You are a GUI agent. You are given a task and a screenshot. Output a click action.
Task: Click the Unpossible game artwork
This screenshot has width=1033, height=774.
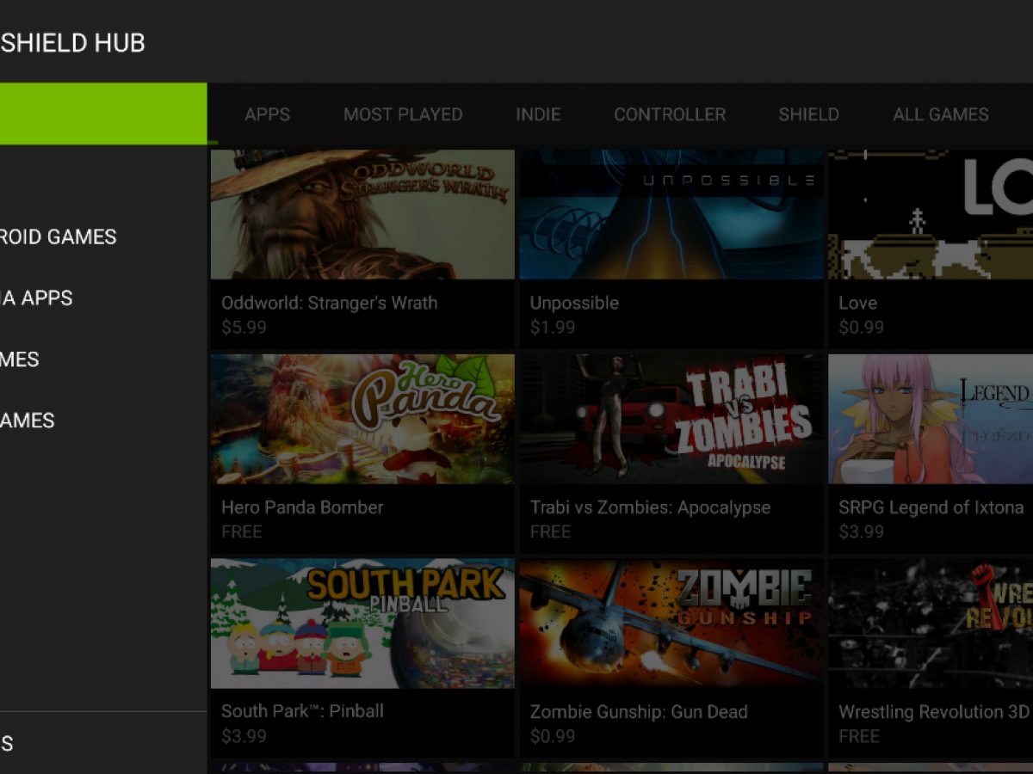(671, 214)
